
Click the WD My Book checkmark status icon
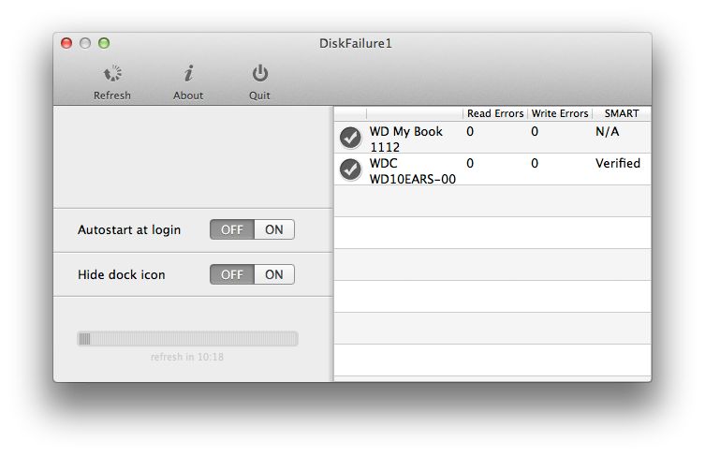point(350,138)
